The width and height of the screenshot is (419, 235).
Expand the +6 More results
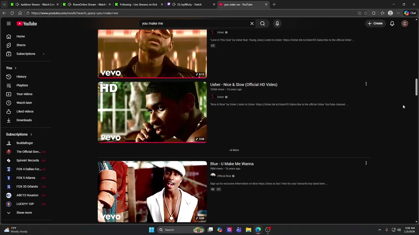click(x=234, y=150)
